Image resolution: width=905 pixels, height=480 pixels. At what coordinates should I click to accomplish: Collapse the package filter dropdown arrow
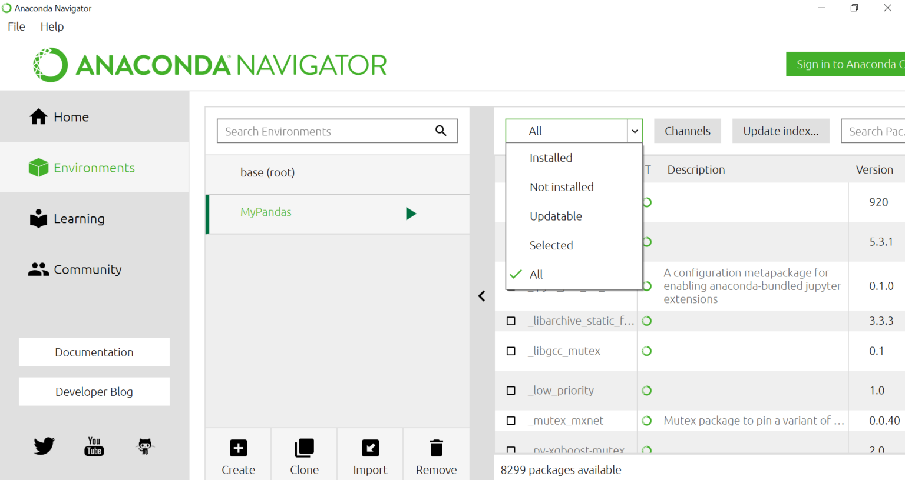635,131
